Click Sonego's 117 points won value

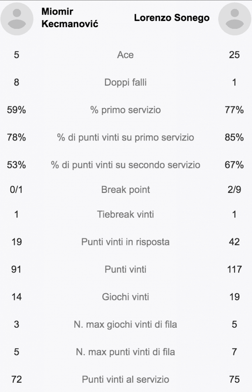pyautogui.click(x=234, y=269)
